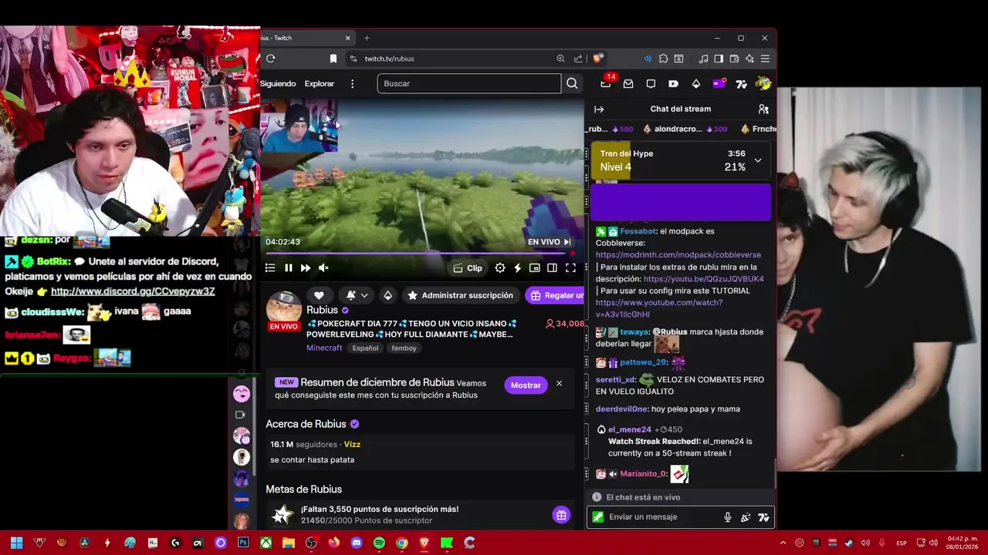Collapse the chat panel arrow
The image size is (988, 555).
click(599, 109)
